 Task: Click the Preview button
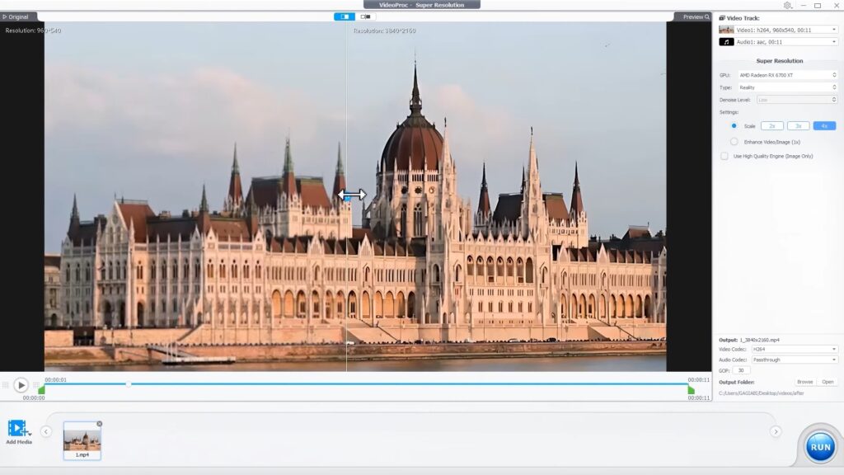pyautogui.click(x=696, y=16)
